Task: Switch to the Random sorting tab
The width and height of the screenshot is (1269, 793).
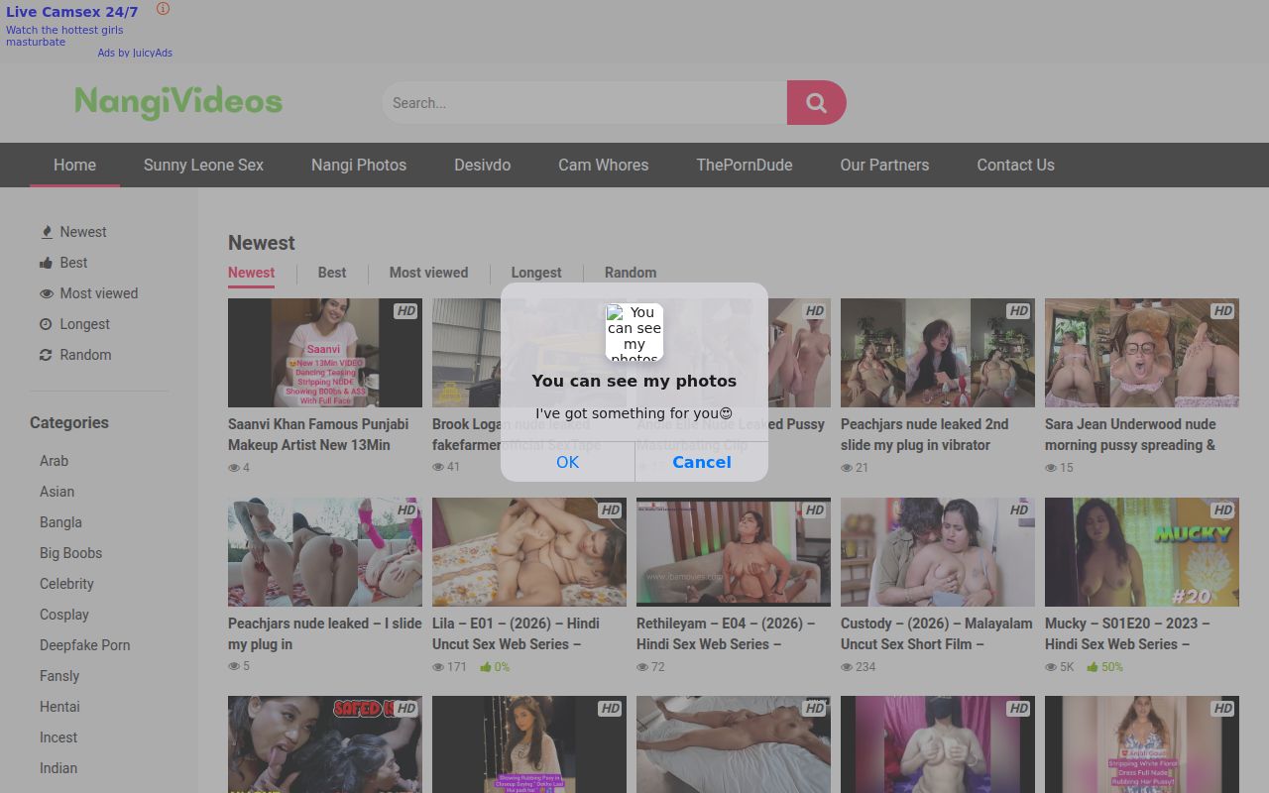Action: click(631, 273)
